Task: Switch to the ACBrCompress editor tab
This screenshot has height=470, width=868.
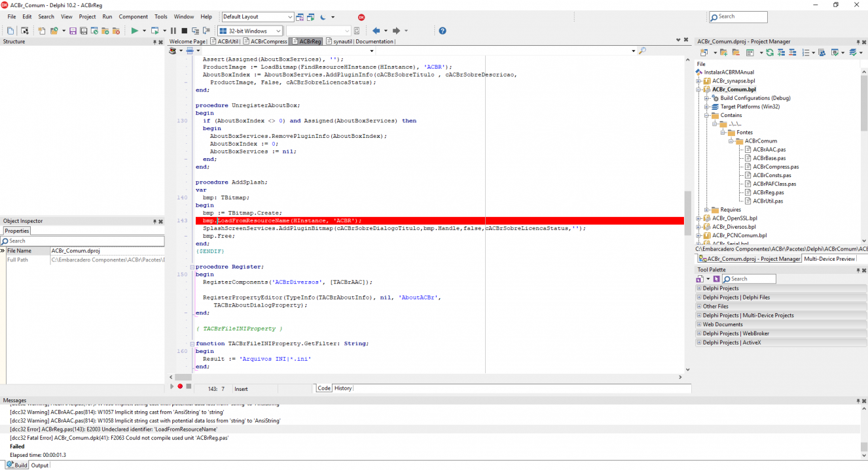Action: point(265,41)
